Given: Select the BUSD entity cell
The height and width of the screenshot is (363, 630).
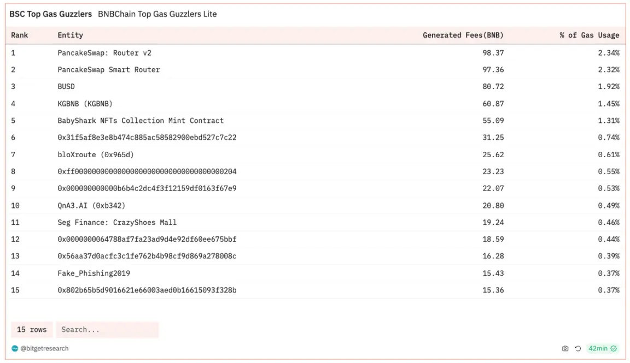Looking at the screenshot, I should pyautogui.click(x=66, y=87).
